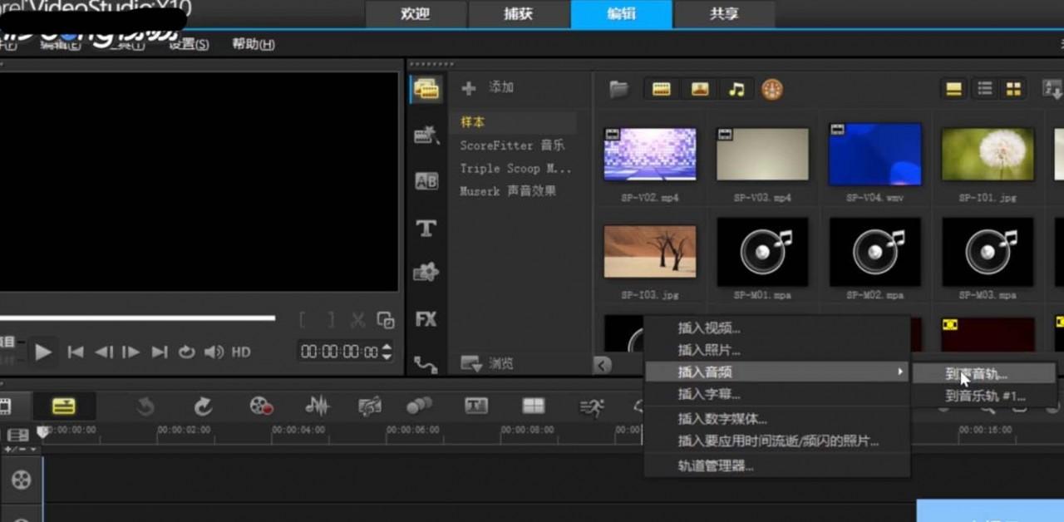The image size is (1064, 522).
Task: Collapse the library panel with left chevron
Action: click(600, 364)
